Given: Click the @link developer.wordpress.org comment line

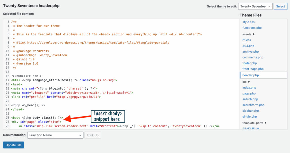Looking at the screenshot, I should [91, 43].
